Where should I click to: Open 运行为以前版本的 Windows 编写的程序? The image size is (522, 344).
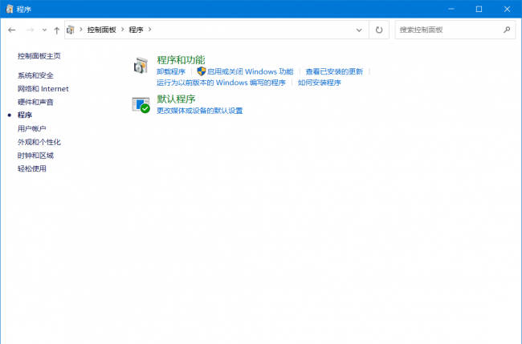[221, 83]
